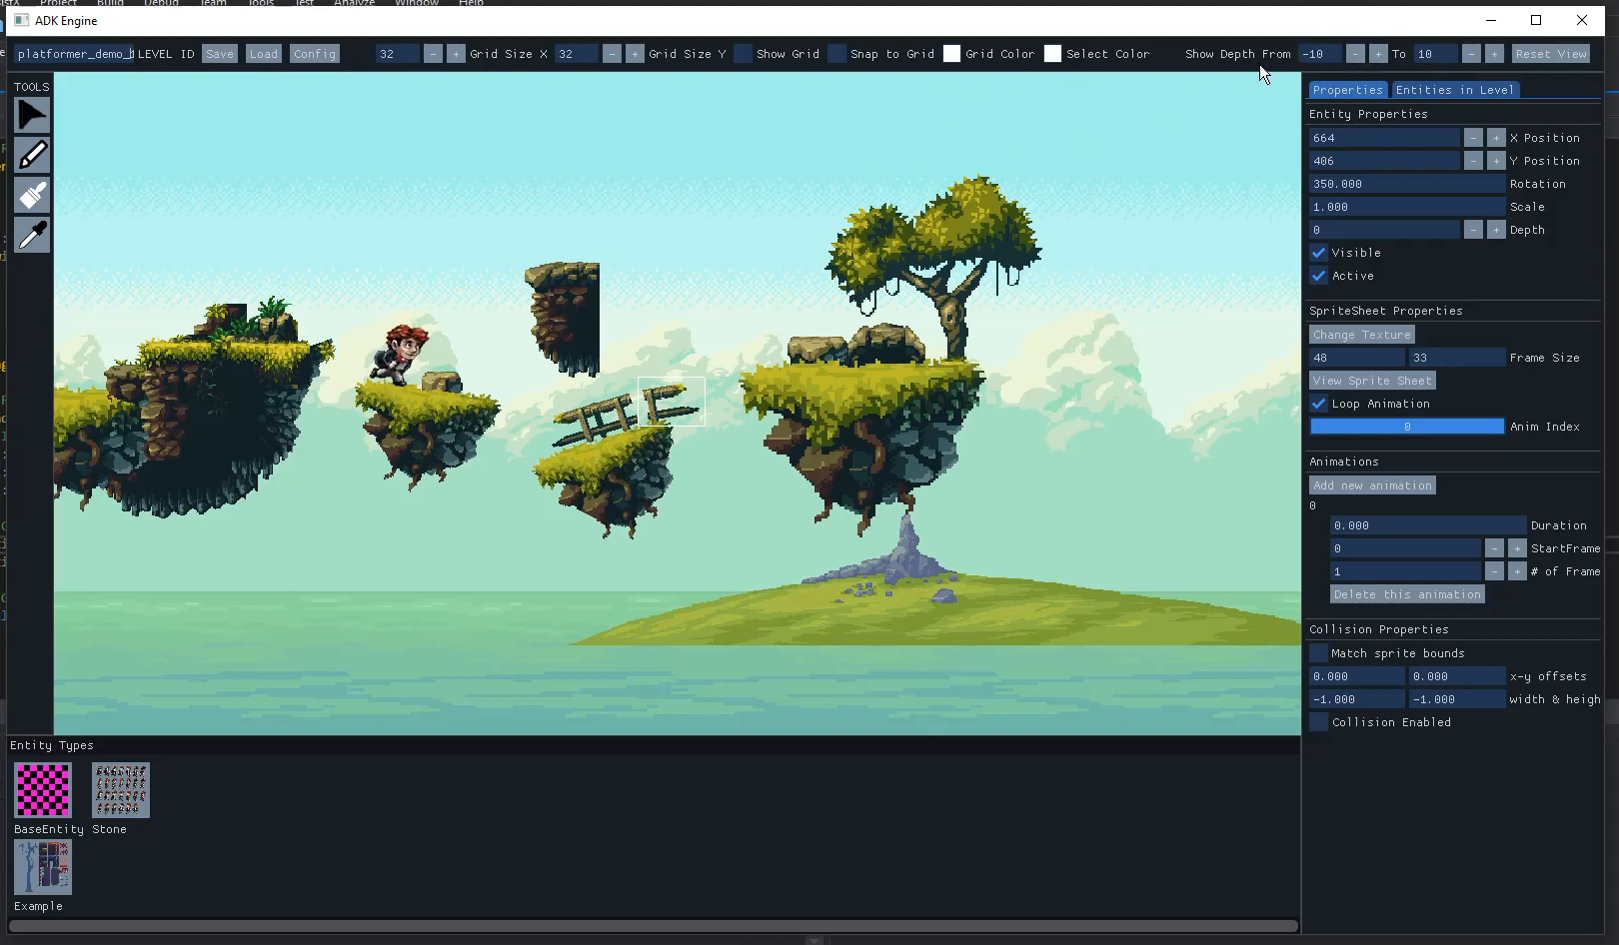Open the Select Color swatch
Screen dimensions: 1619x945
[1052, 54]
